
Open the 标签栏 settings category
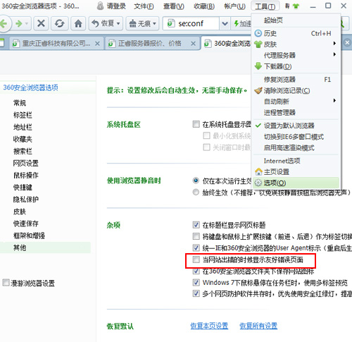(23, 115)
